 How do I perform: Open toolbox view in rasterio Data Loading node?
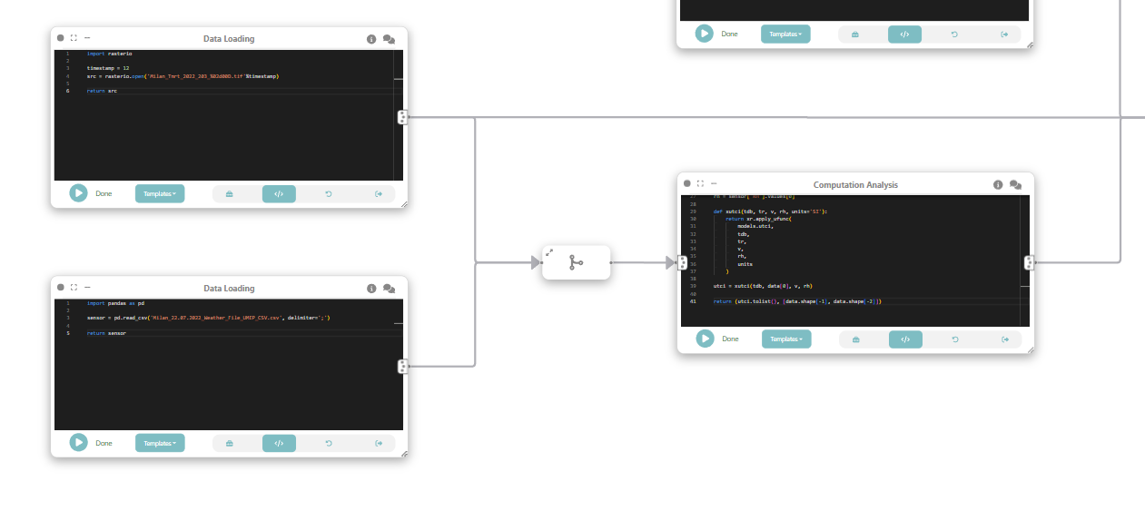(x=229, y=193)
